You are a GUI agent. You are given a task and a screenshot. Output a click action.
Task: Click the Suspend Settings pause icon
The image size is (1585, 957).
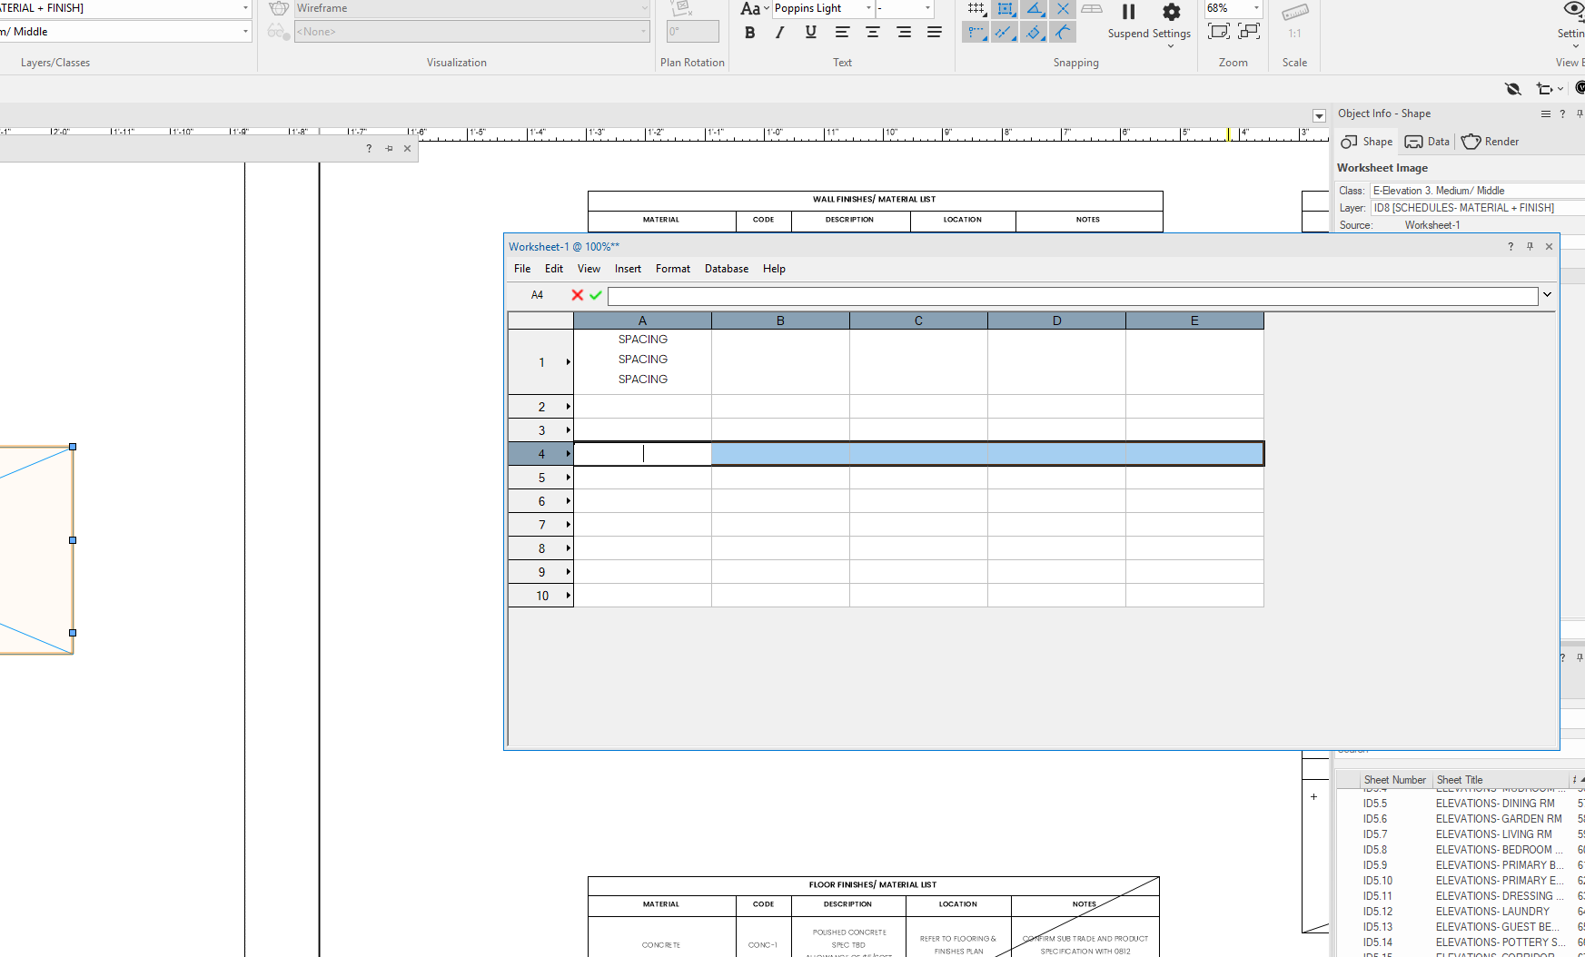(1128, 12)
